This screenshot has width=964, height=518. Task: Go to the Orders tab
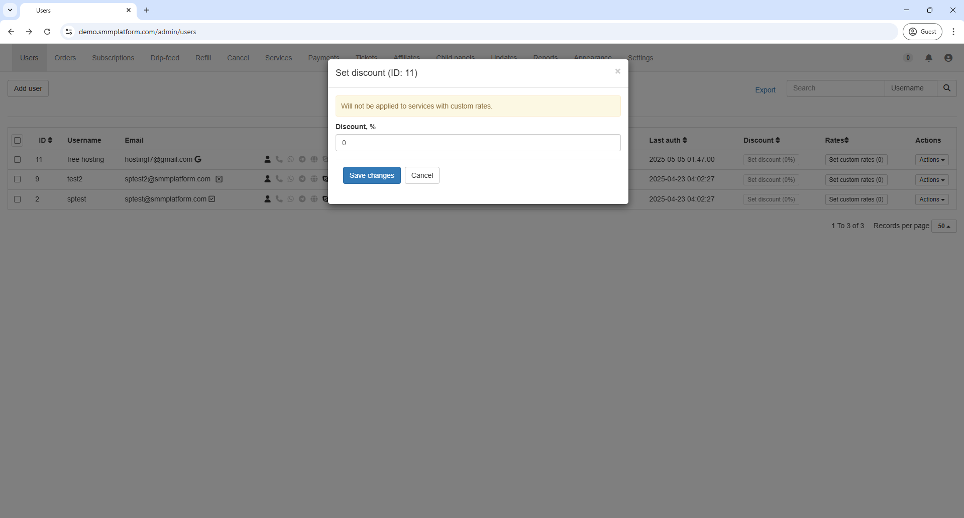point(65,58)
